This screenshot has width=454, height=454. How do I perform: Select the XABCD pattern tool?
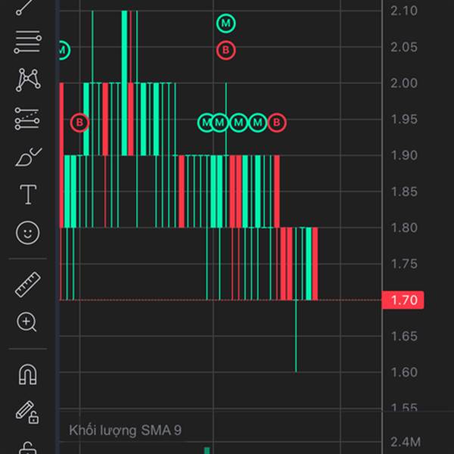(28, 80)
